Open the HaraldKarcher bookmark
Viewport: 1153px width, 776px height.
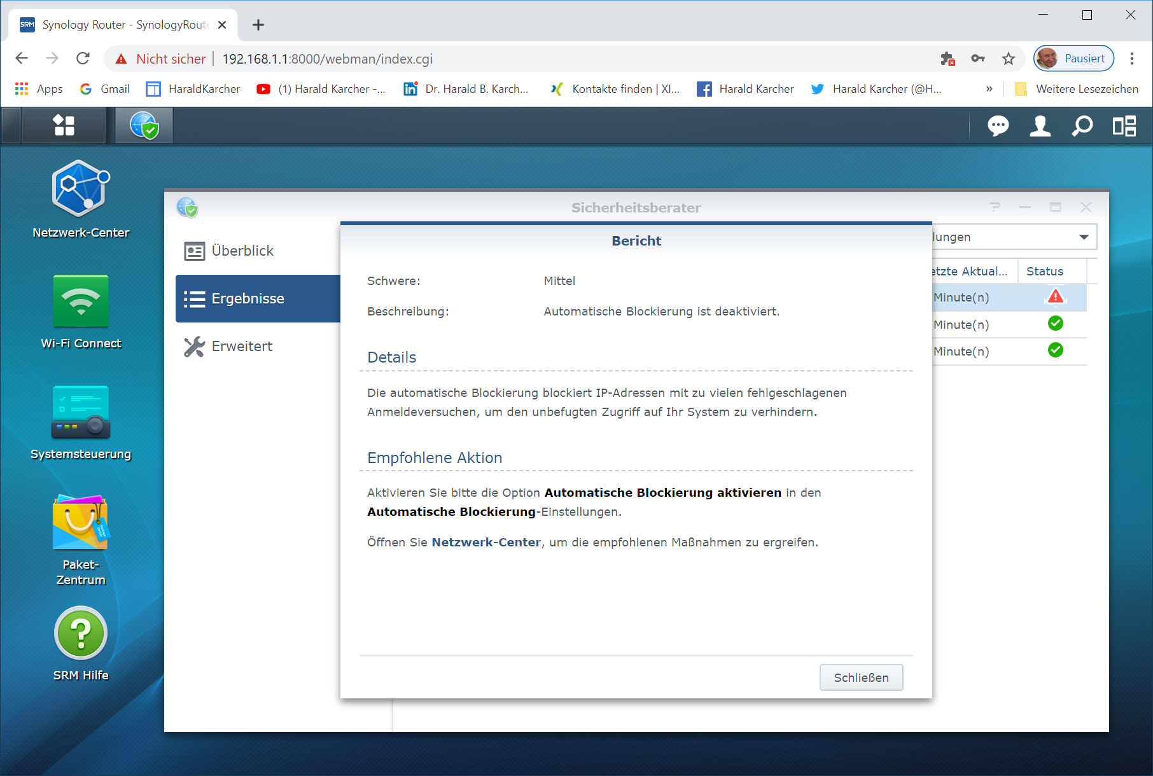tap(193, 89)
